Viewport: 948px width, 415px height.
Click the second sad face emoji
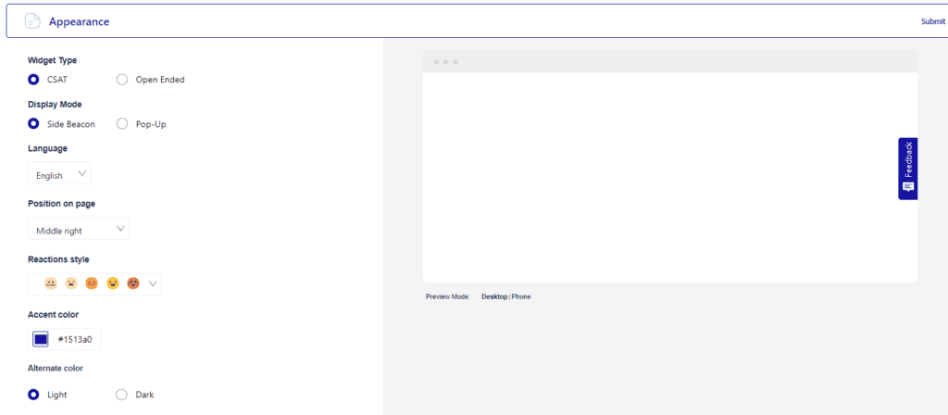point(71,283)
